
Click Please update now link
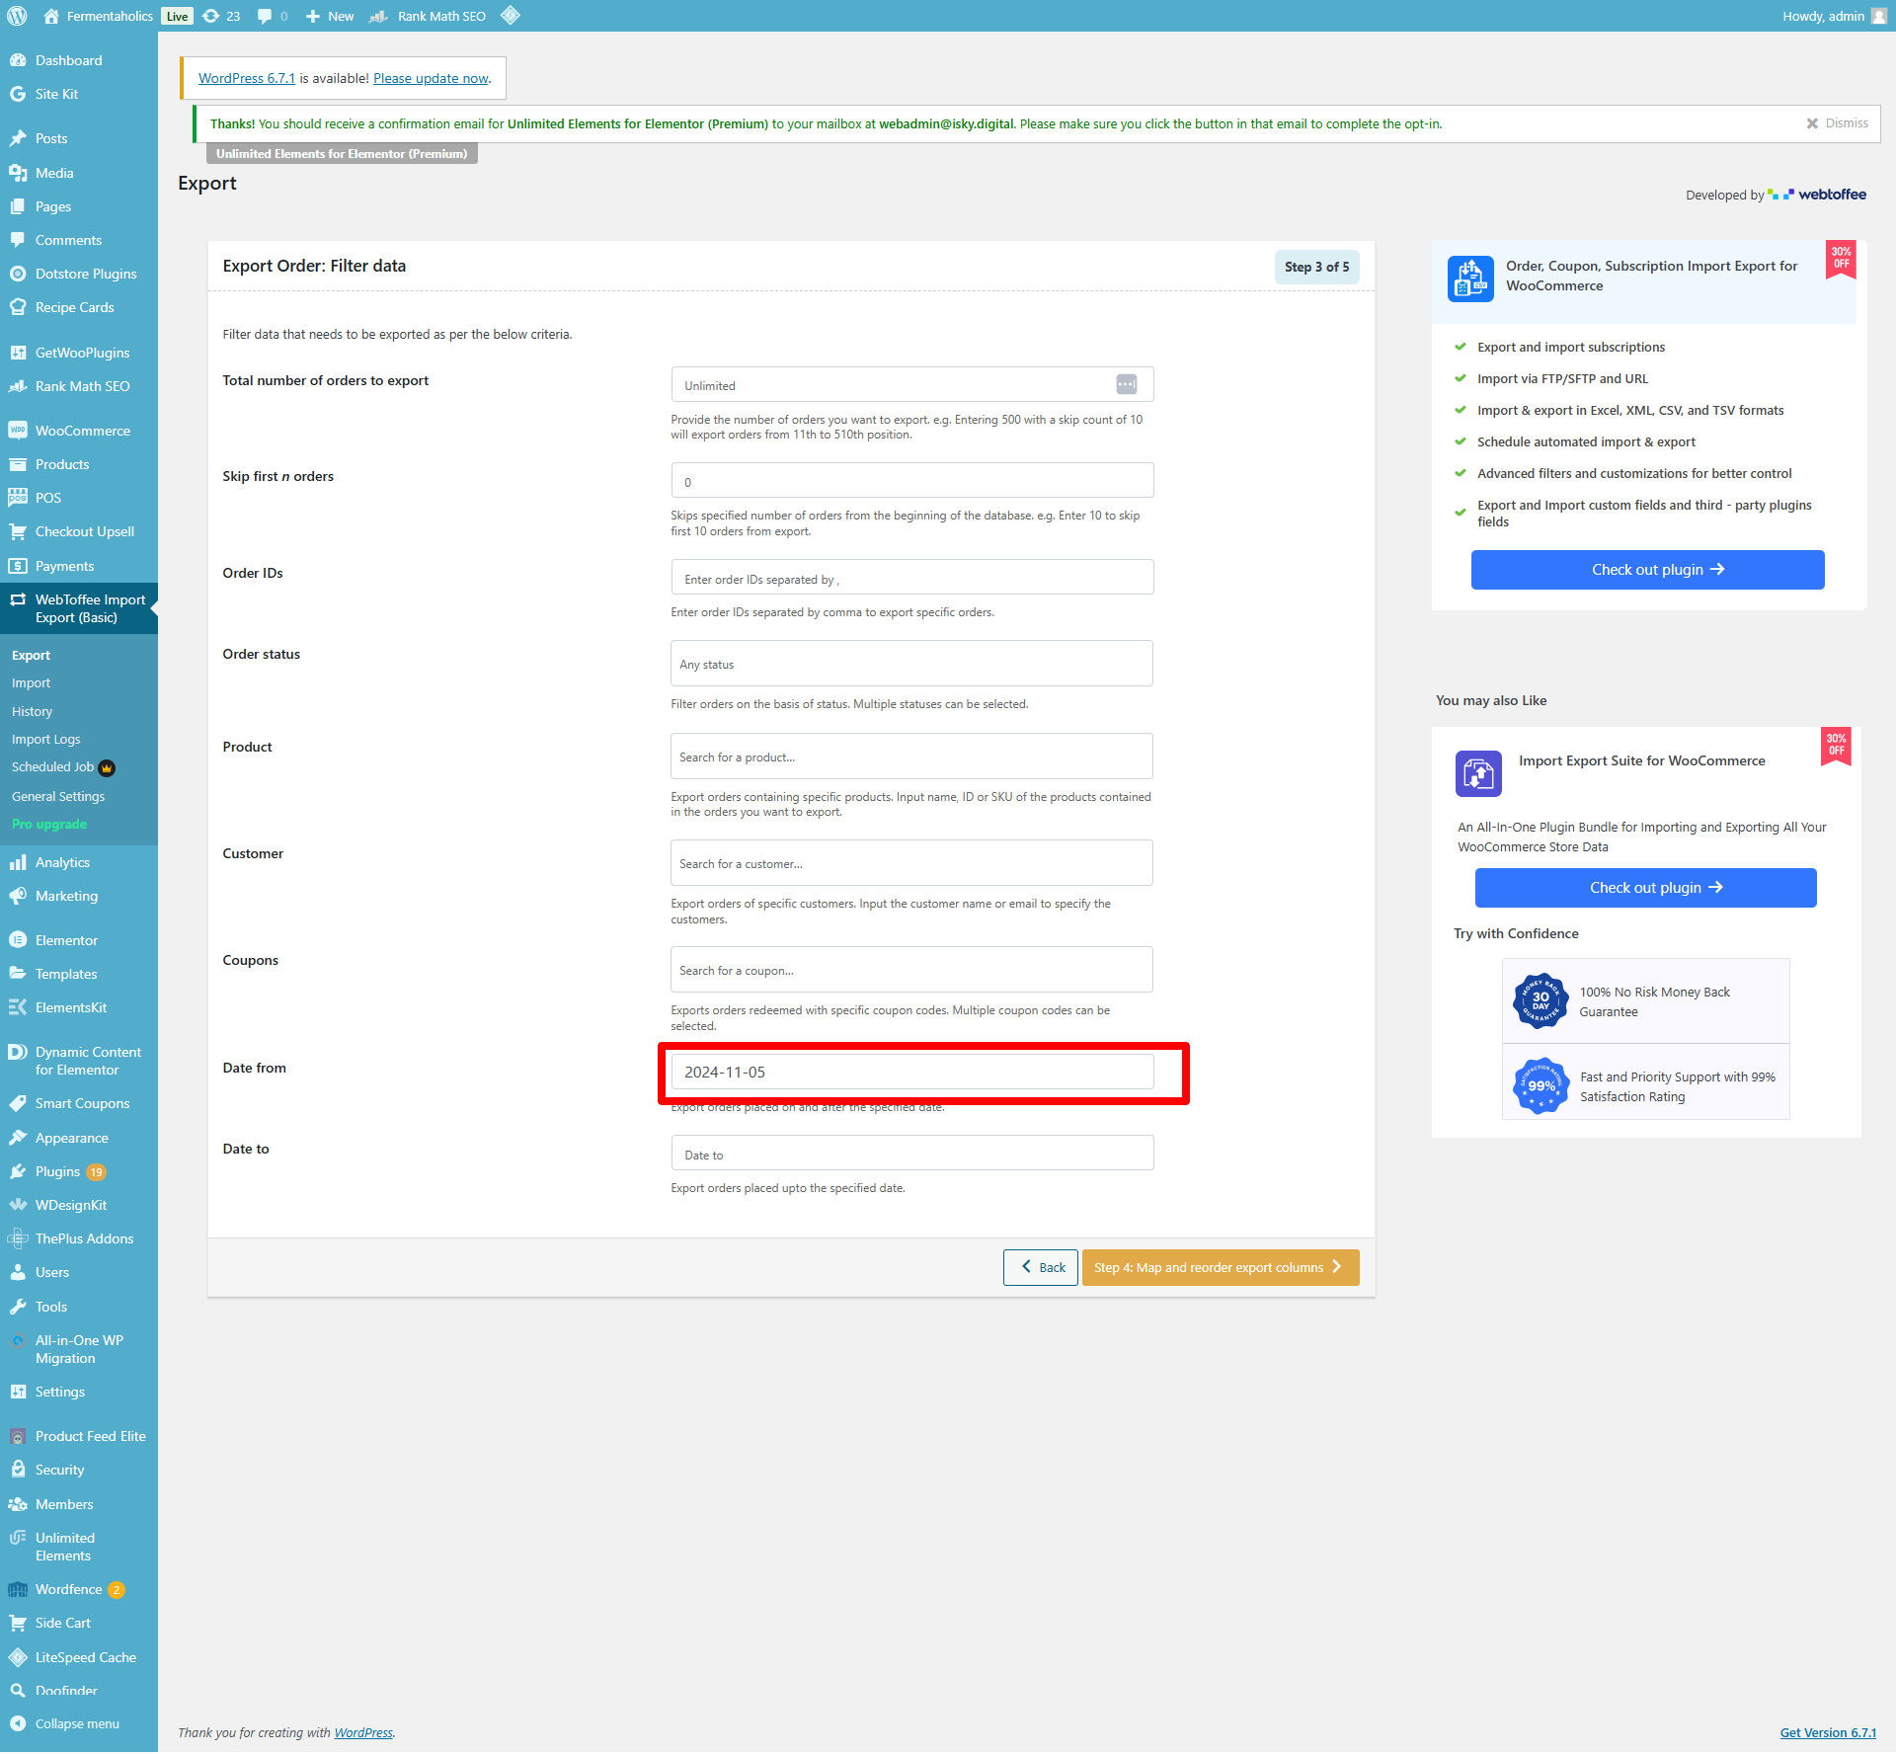click(x=431, y=78)
